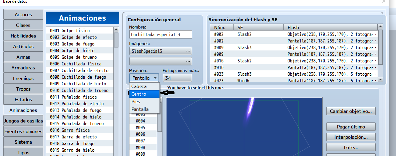Open the Clases tab
Image resolution: width=396 pixels, height=156 pixels.
tap(23, 25)
